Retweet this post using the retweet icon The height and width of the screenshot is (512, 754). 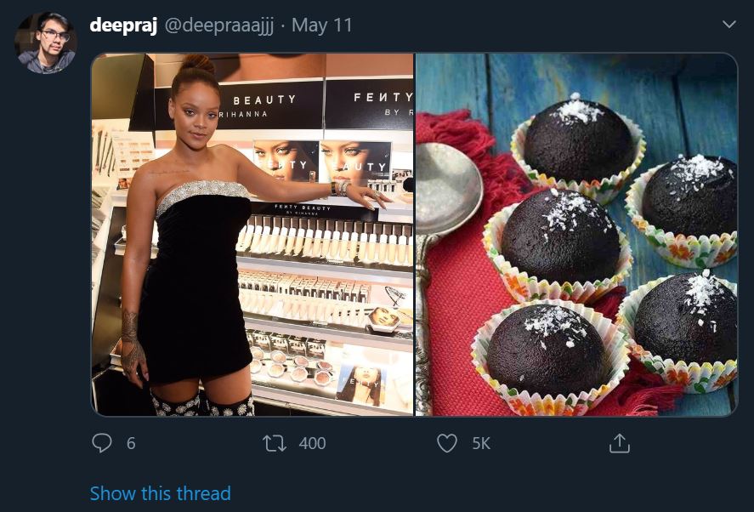coord(275,443)
